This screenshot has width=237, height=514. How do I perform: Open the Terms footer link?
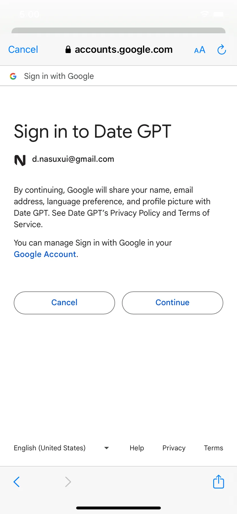(x=214, y=448)
